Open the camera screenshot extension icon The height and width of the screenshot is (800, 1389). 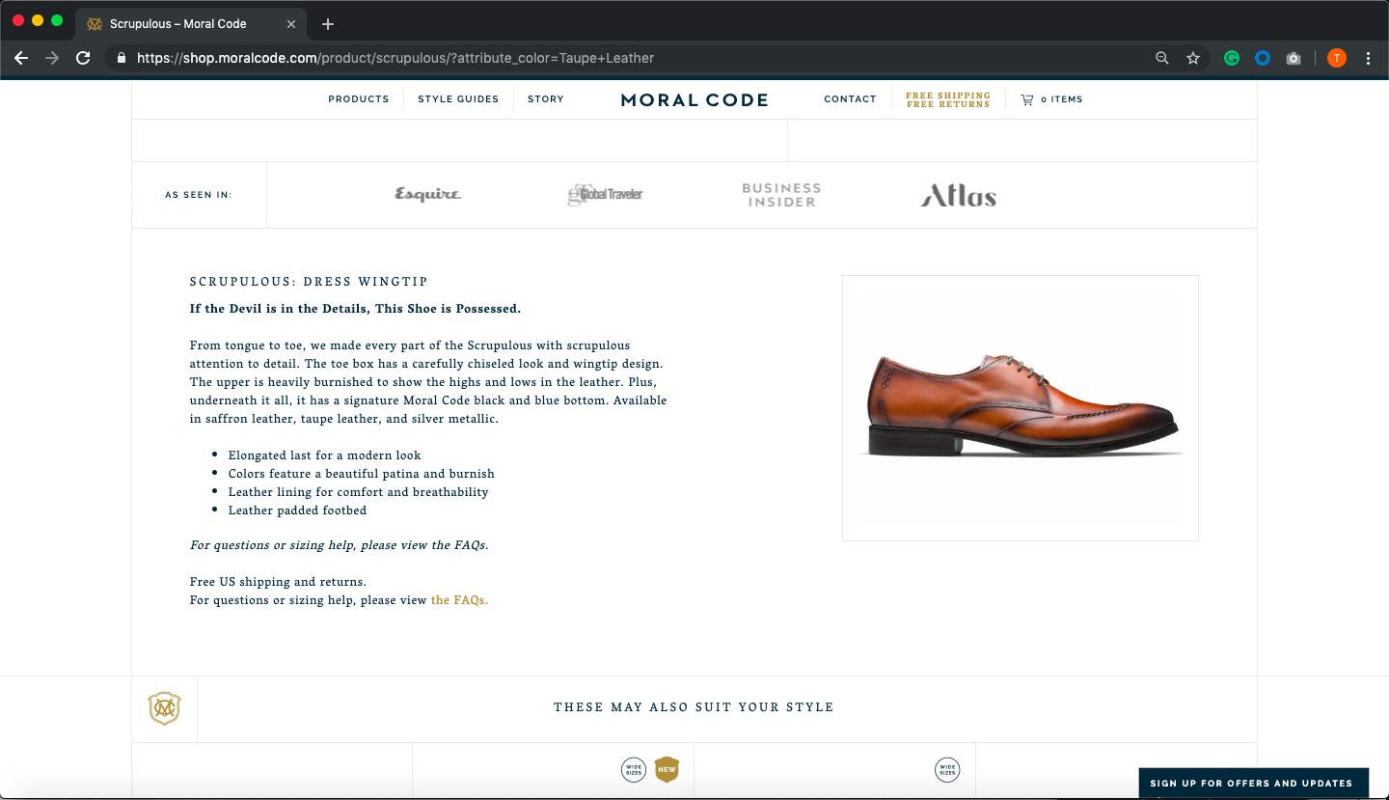pos(1294,58)
